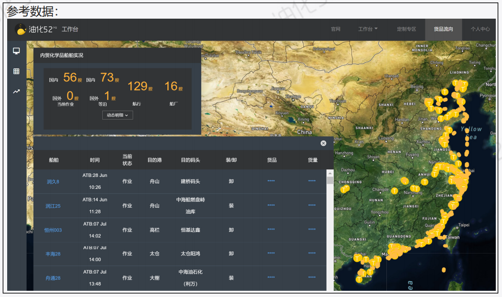Click the monitor icon in left sidebar
The height and width of the screenshot is (297, 502).
click(16, 51)
